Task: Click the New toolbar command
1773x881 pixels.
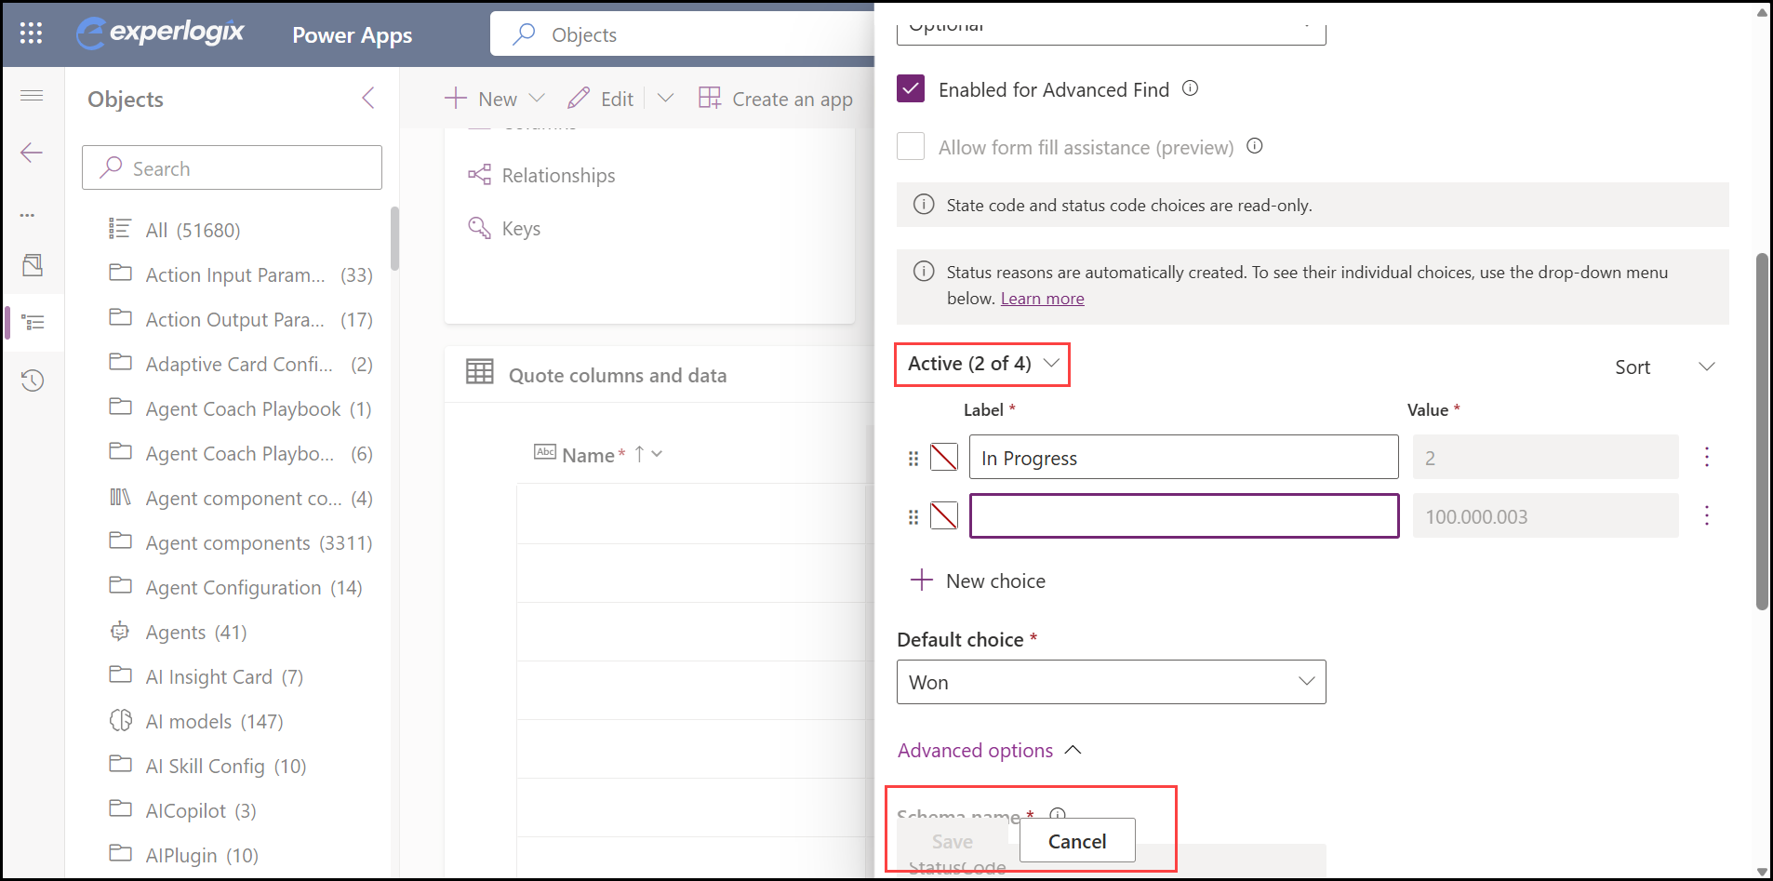Action: click(x=482, y=99)
